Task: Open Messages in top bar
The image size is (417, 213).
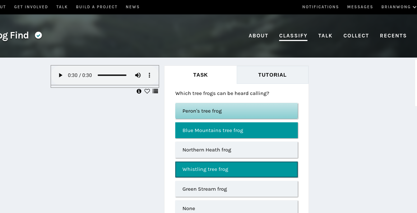Action: click(x=360, y=7)
